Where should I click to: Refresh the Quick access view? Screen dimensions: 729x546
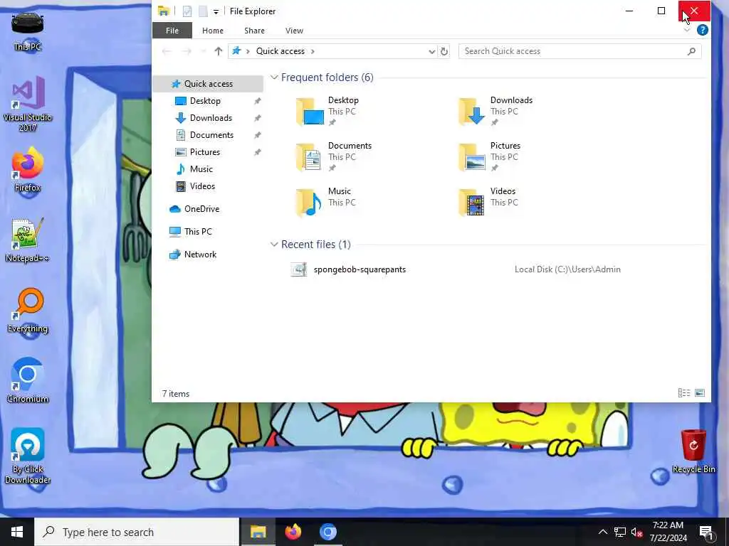pos(444,51)
